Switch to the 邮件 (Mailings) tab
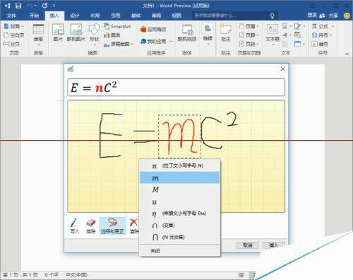Image resolution: width=353 pixels, height=280 pixels. point(136,16)
